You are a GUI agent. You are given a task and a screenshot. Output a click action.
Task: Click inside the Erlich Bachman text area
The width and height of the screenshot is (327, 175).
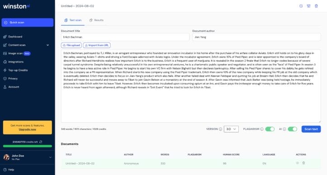[x=191, y=86]
